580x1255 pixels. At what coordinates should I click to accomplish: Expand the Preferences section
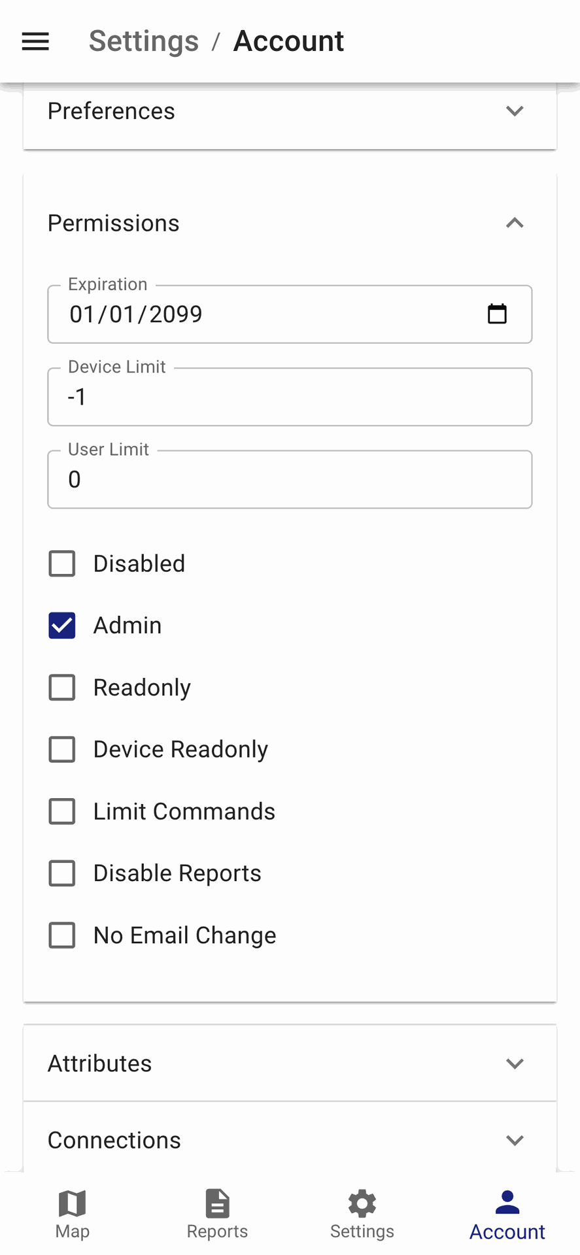(290, 112)
